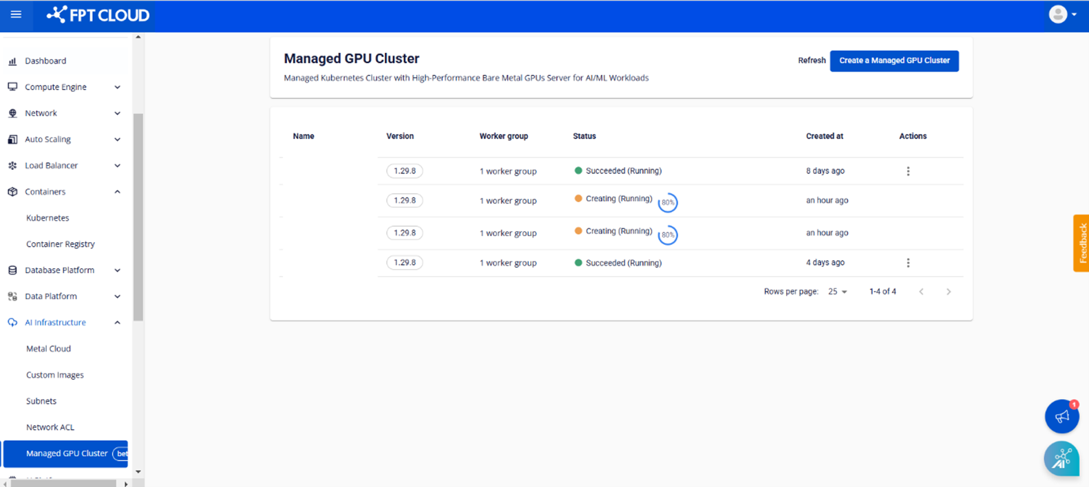This screenshot has width=1089, height=487.
Task: Expand the Compute Engine menu
Action: point(117,87)
